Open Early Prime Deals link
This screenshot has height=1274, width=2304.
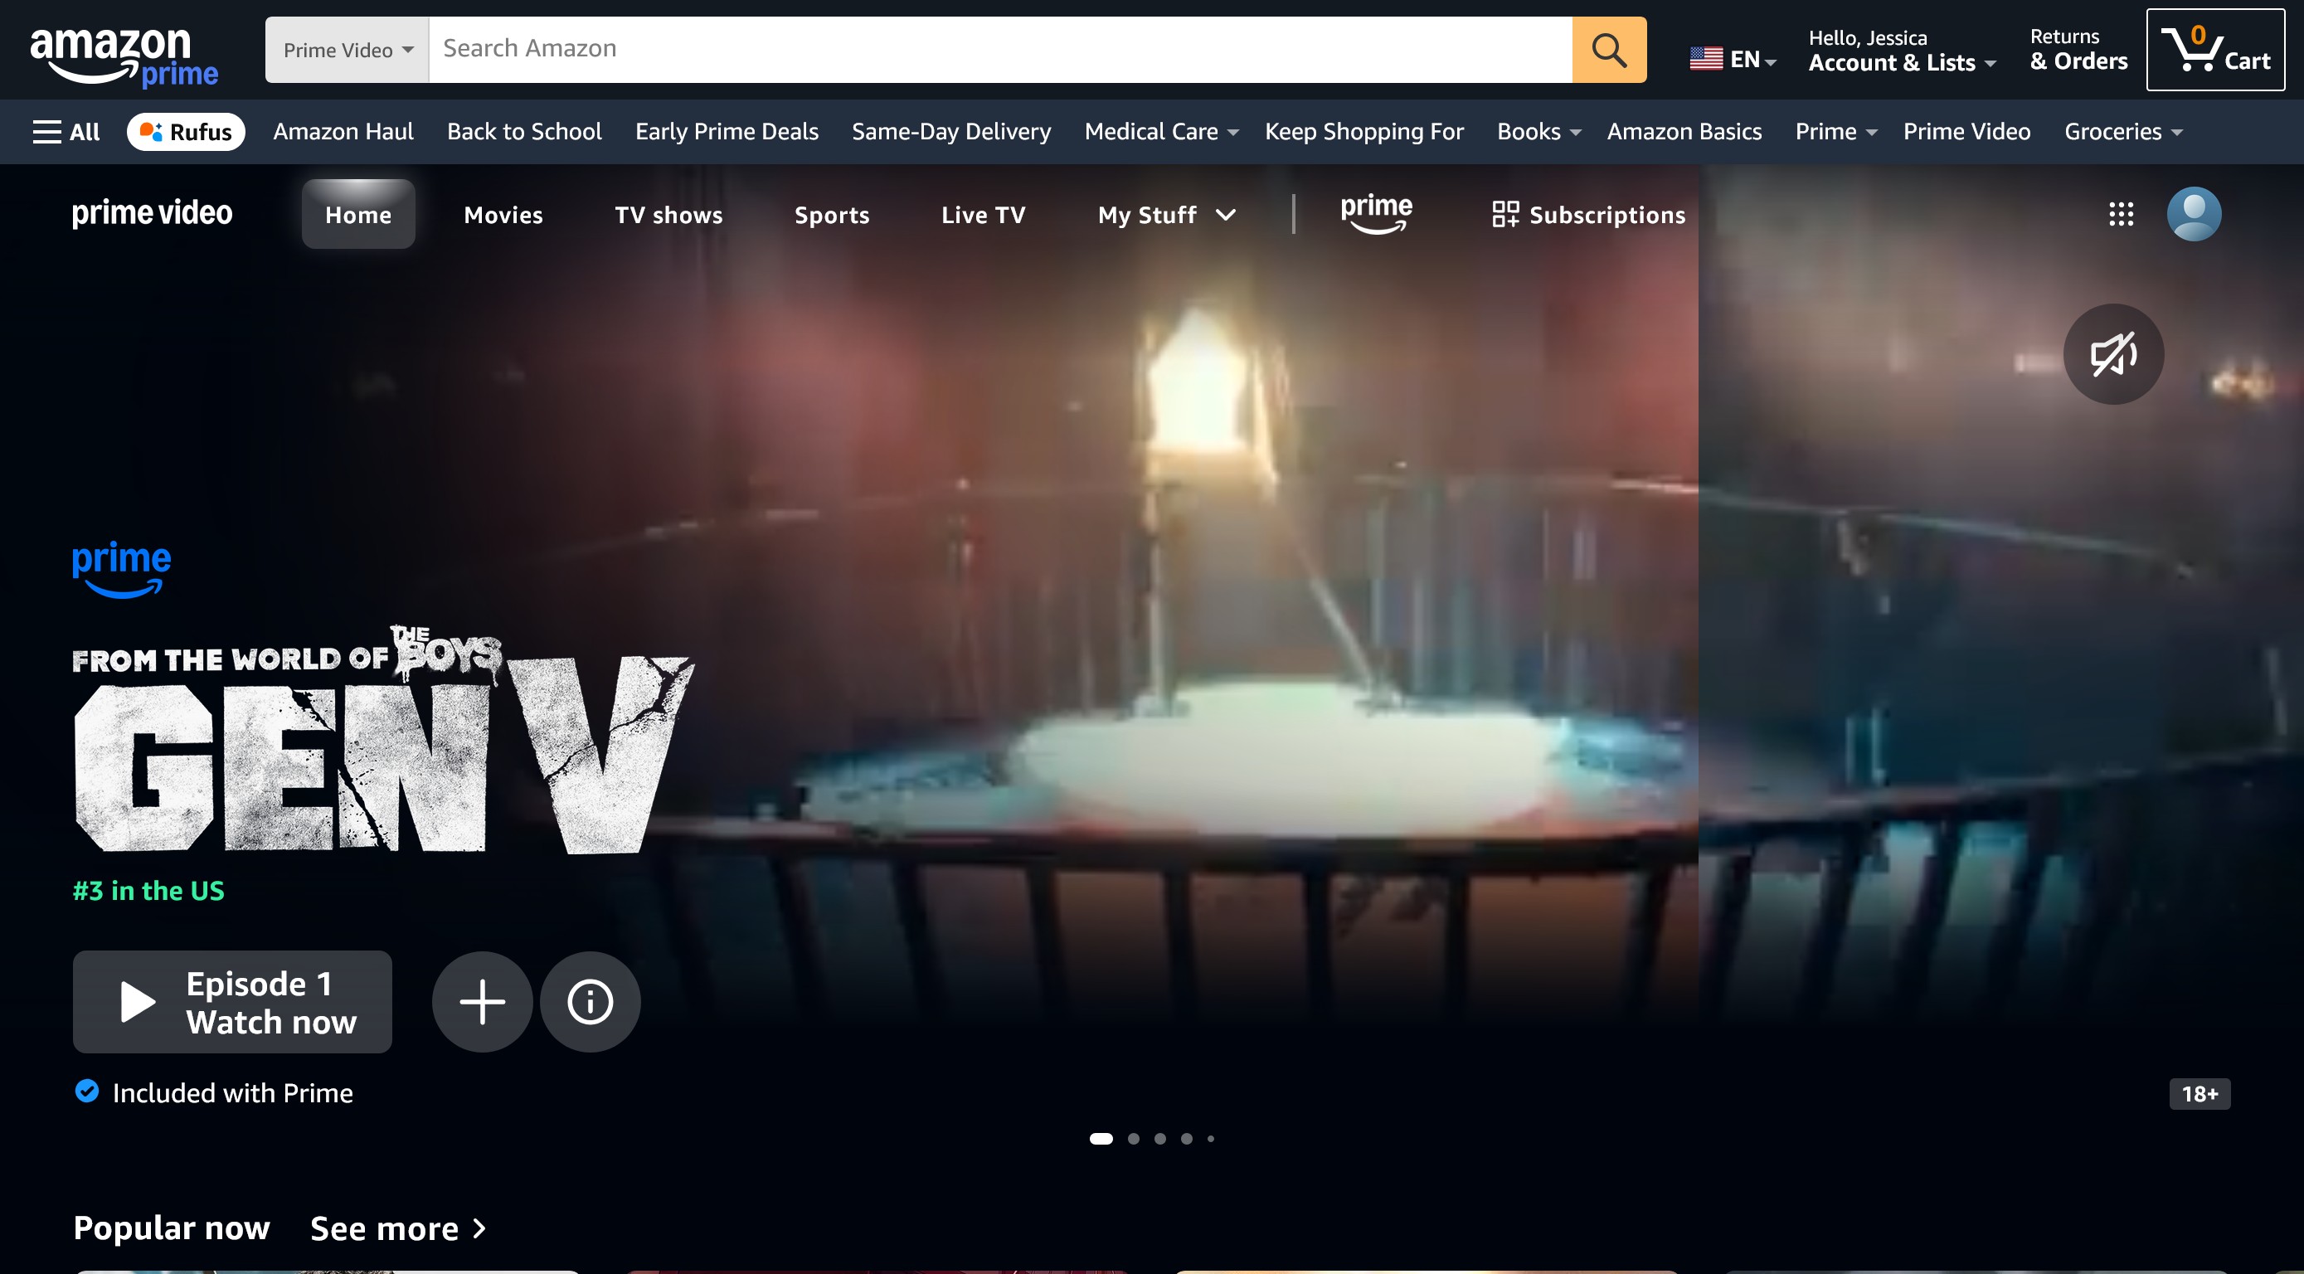727,132
